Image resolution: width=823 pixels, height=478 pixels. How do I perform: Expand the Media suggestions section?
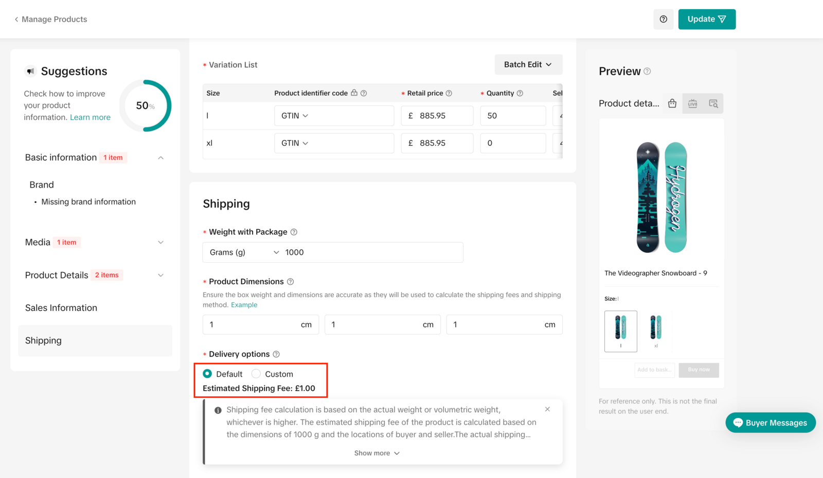[x=160, y=242]
